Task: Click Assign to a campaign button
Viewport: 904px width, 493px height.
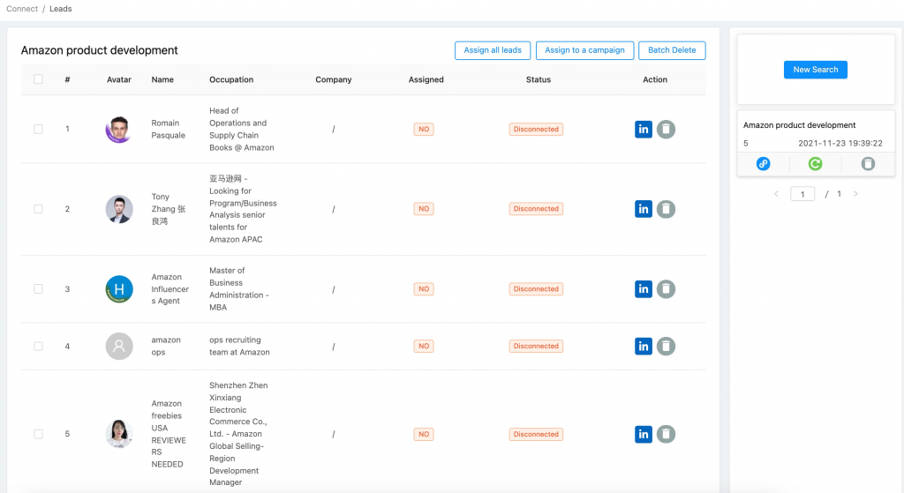Action: pos(584,50)
